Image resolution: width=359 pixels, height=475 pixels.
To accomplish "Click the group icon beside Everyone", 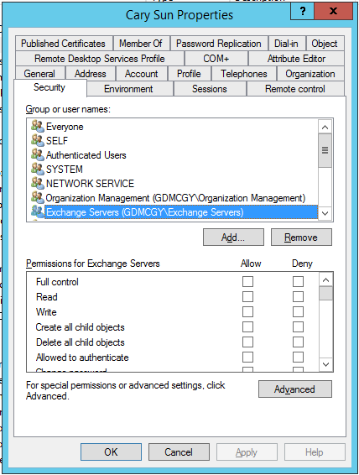I will tap(38, 126).
